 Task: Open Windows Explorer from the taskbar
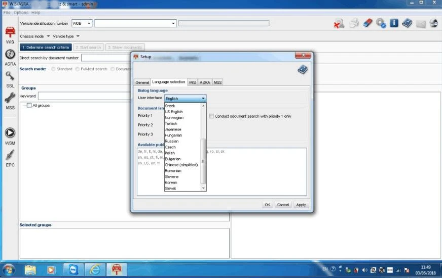click(30, 270)
